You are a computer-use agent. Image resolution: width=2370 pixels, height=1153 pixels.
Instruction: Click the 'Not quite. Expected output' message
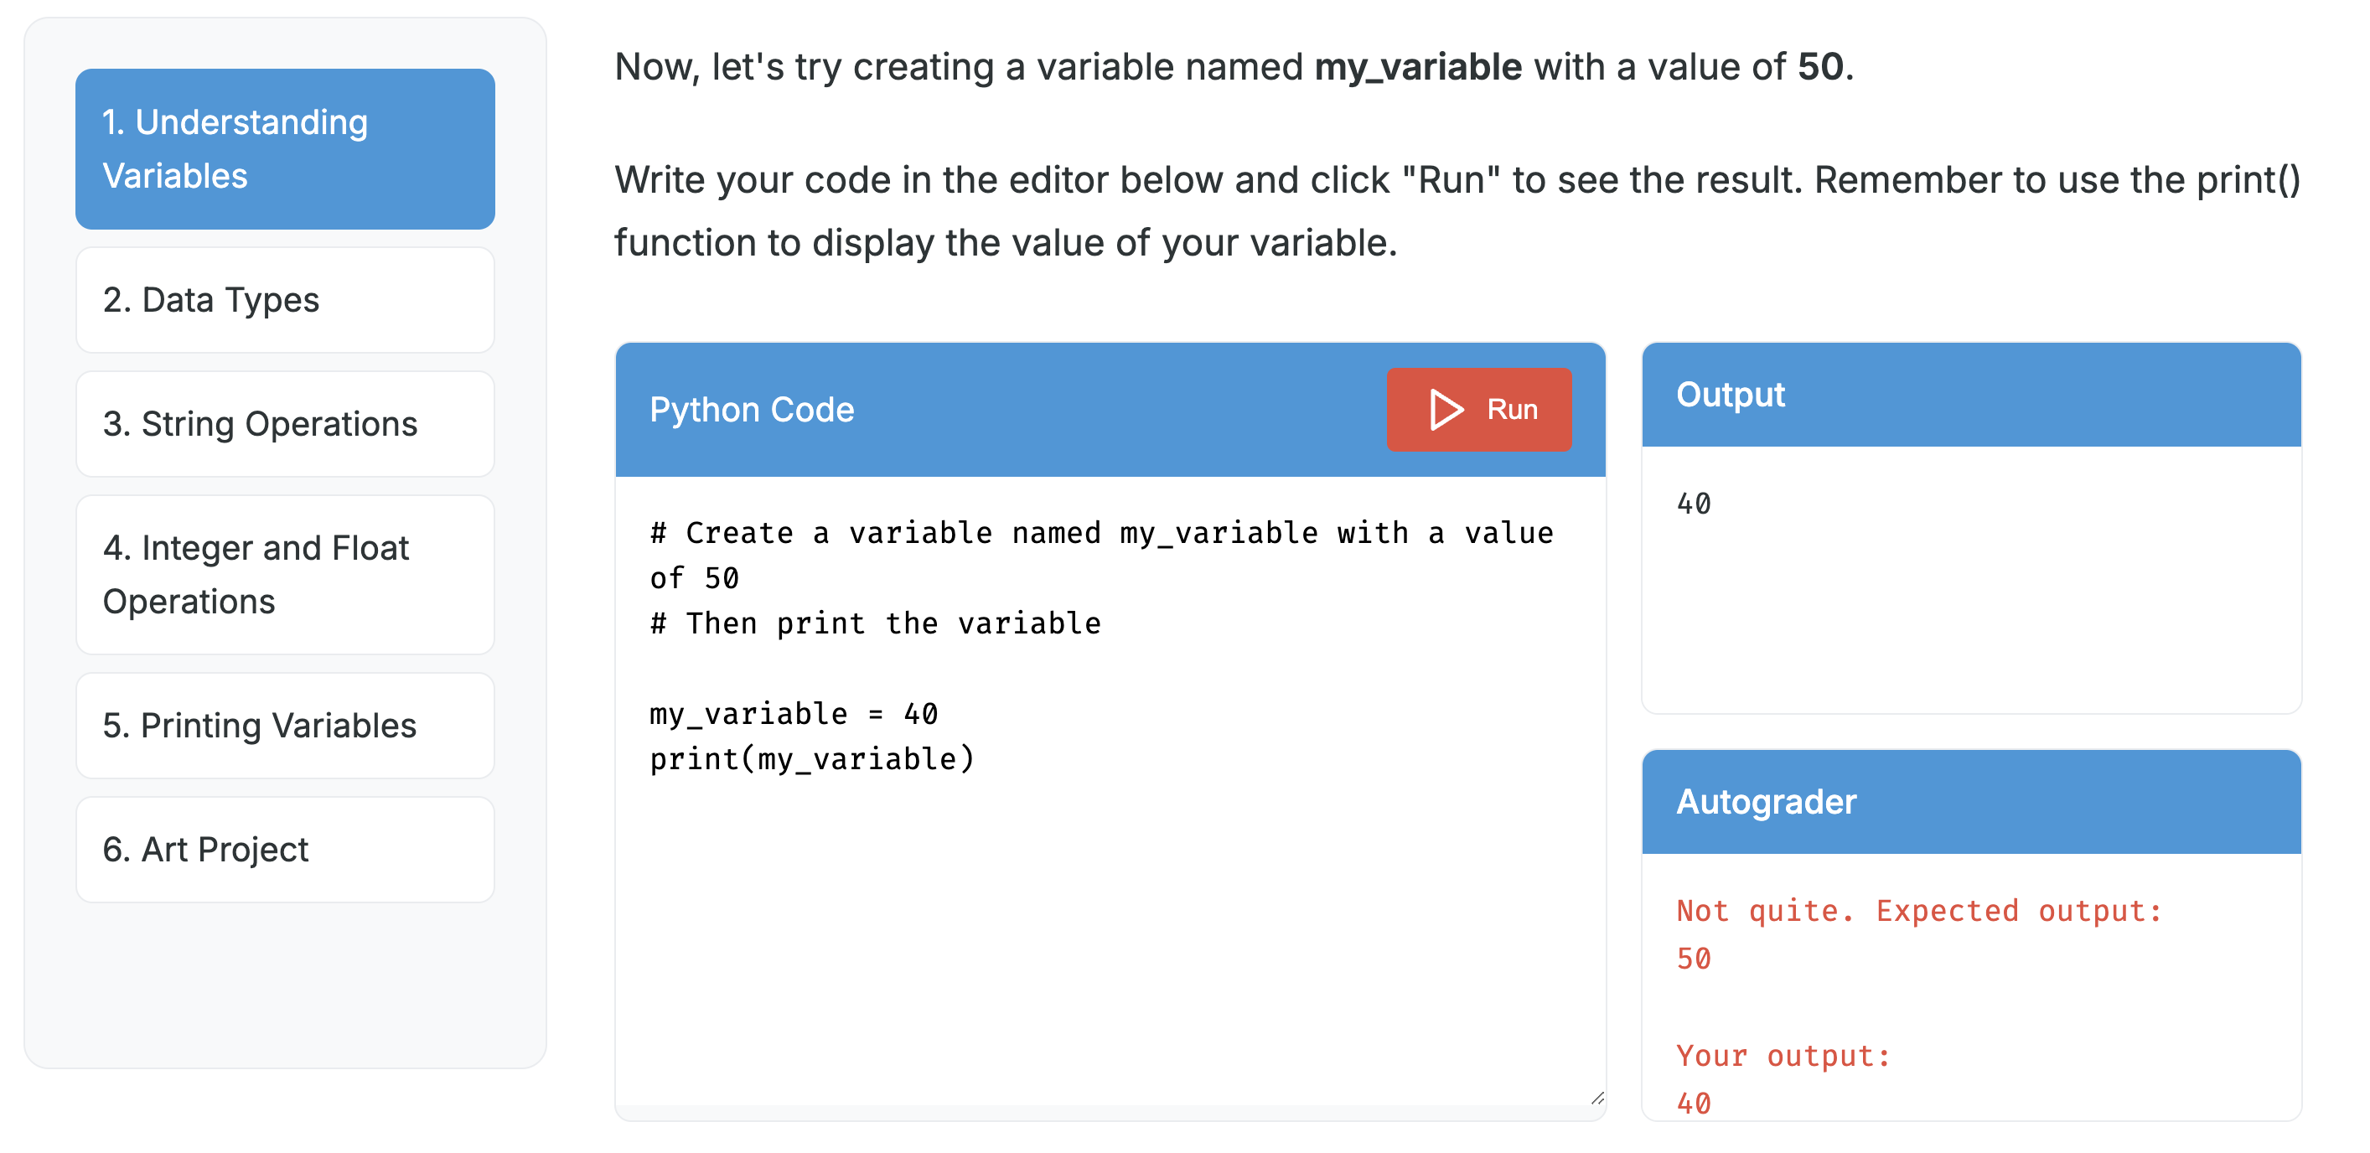tap(1918, 911)
